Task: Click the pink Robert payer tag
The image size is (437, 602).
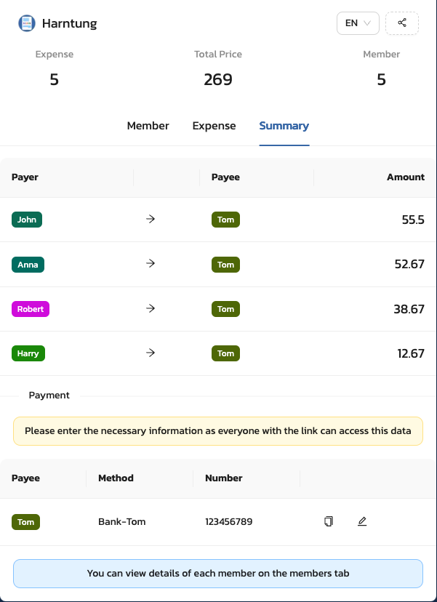Action: point(31,309)
